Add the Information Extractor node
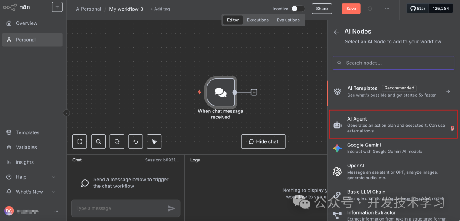Image resolution: width=460 pixels, height=221 pixels. pos(394,215)
